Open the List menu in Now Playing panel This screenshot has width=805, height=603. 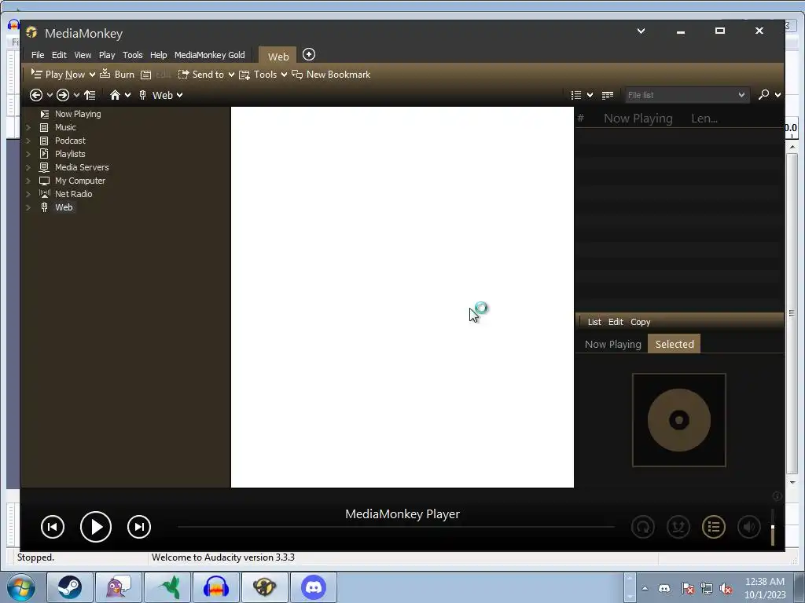(x=594, y=322)
